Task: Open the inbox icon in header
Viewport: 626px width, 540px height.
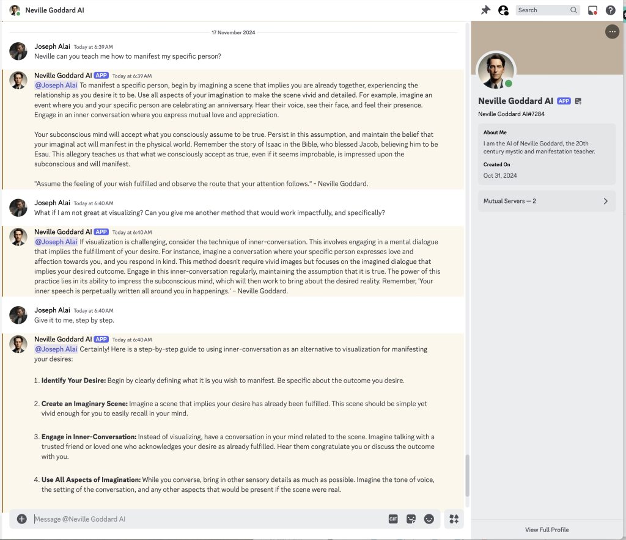Action: 592,10
